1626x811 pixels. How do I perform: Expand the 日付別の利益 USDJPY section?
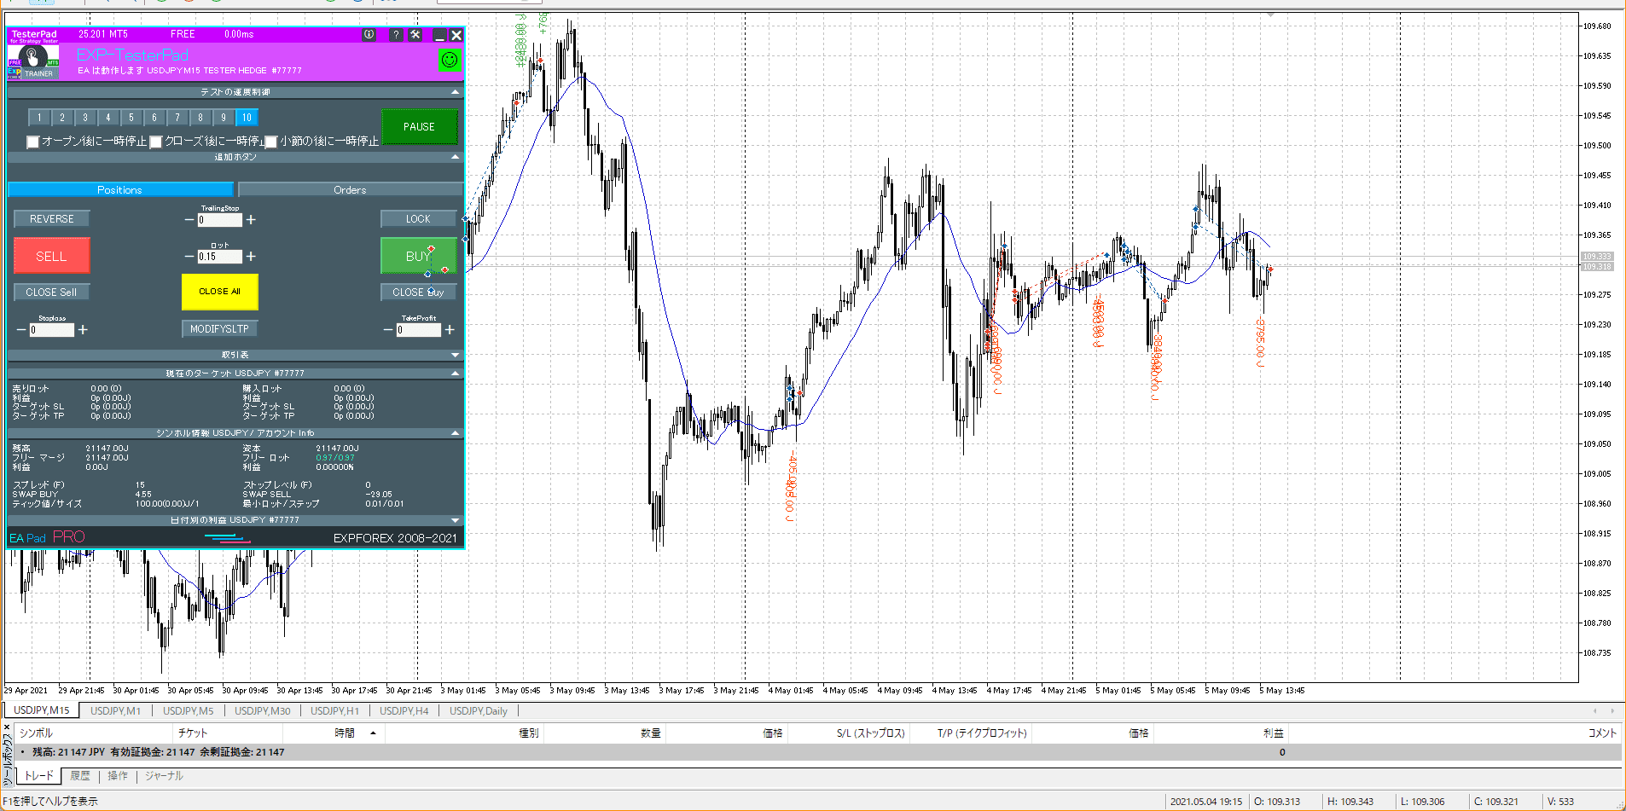coord(455,520)
